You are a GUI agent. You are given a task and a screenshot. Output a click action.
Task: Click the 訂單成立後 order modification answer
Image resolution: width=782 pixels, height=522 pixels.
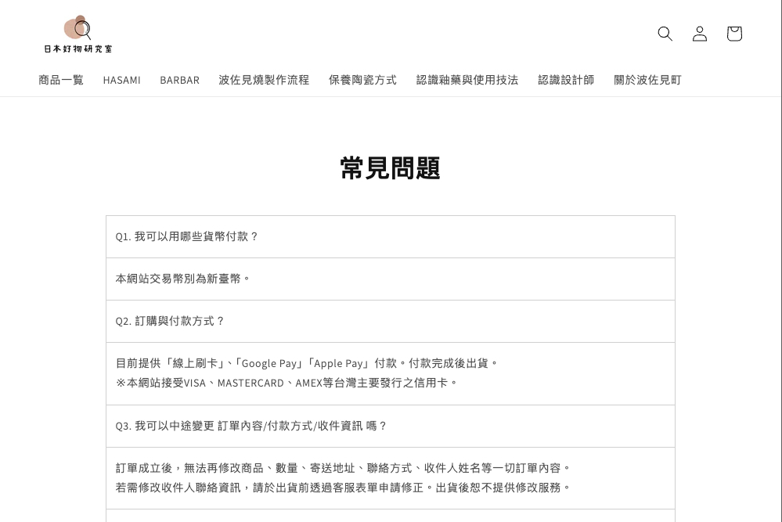click(344, 468)
